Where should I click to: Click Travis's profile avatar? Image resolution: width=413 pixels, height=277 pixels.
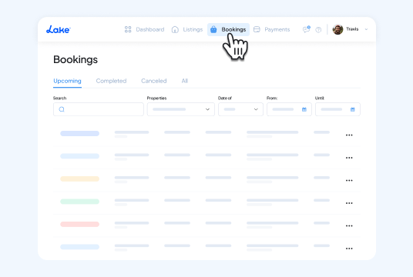(337, 29)
